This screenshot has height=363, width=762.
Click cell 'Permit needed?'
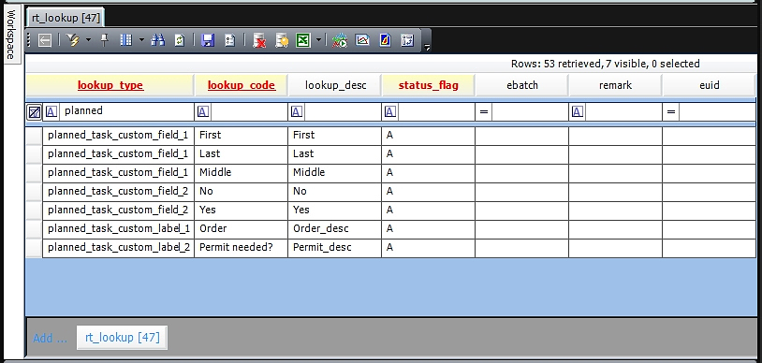(x=241, y=248)
